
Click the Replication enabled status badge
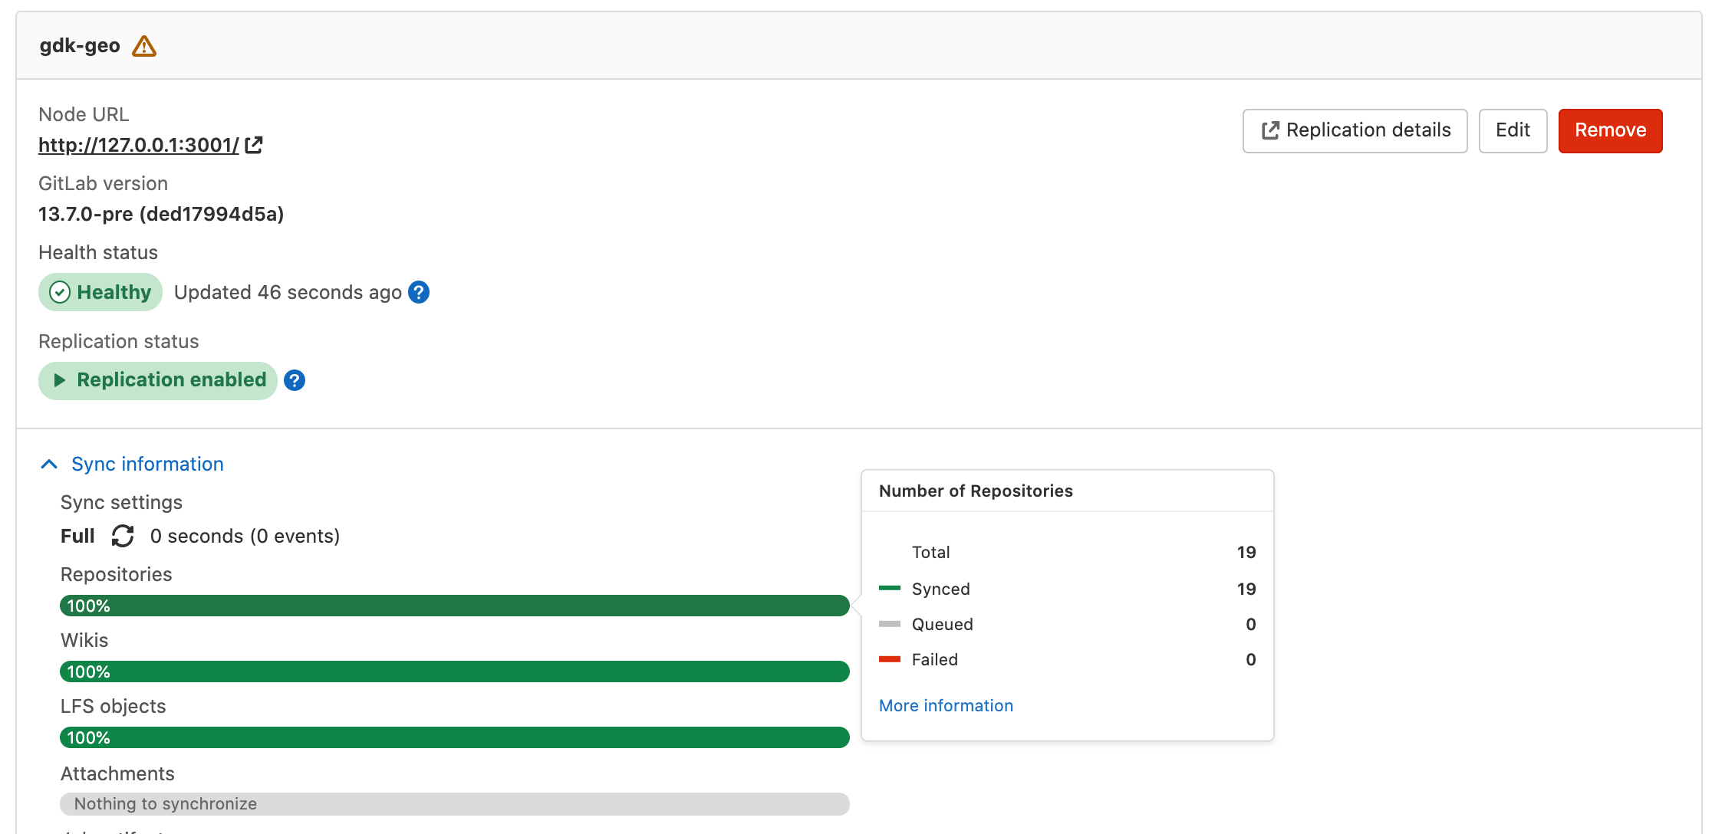(x=157, y=380)
